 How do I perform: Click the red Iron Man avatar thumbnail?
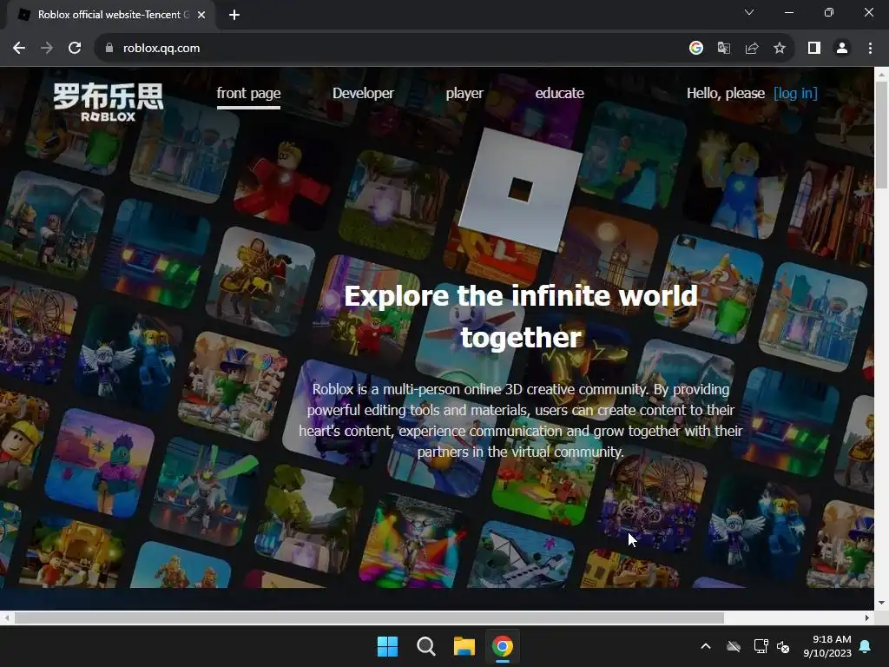click(282, 182)
